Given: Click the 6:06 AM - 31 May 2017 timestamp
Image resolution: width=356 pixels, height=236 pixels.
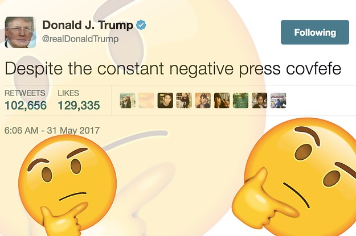Looking at the screenshot, I should click(x=52, y=130).
